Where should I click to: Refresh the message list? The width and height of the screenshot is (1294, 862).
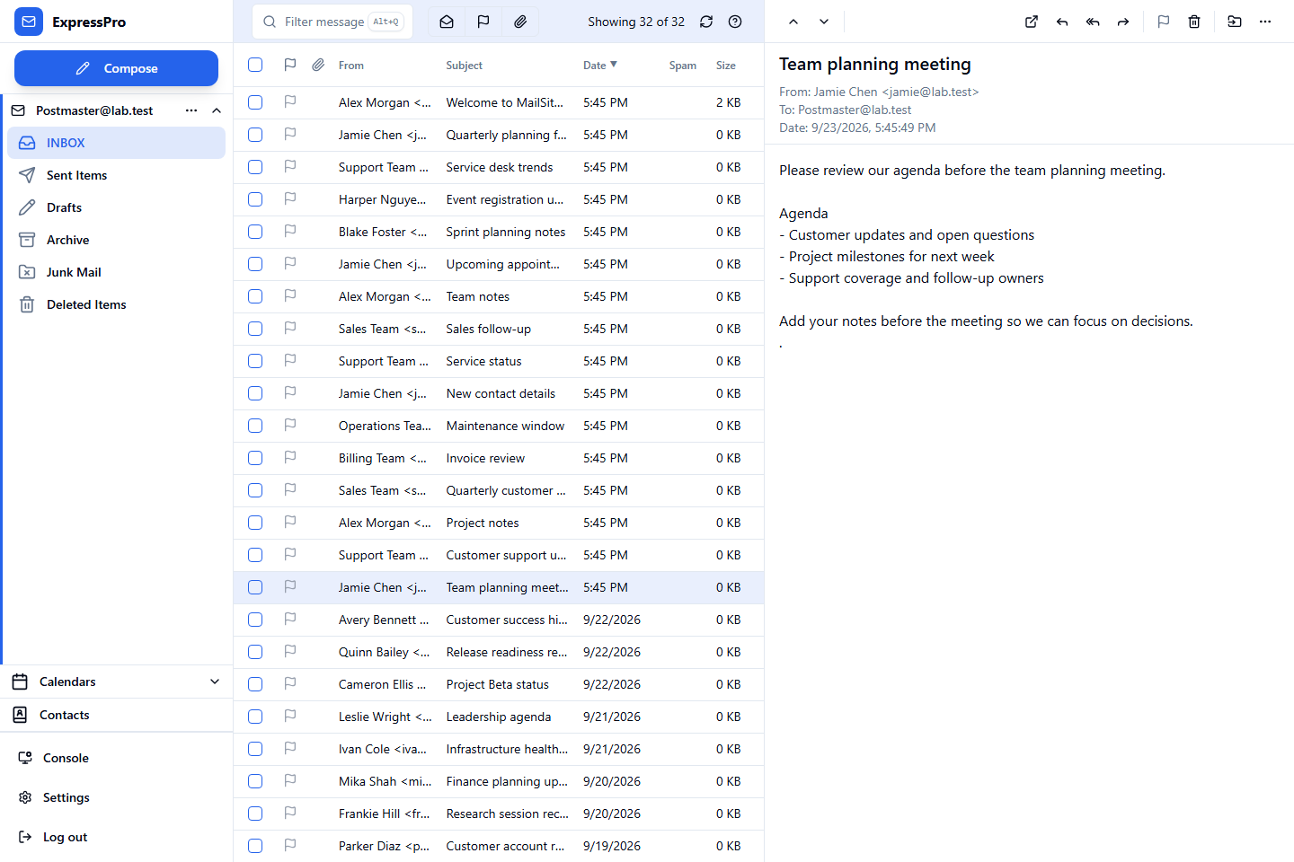706,22
